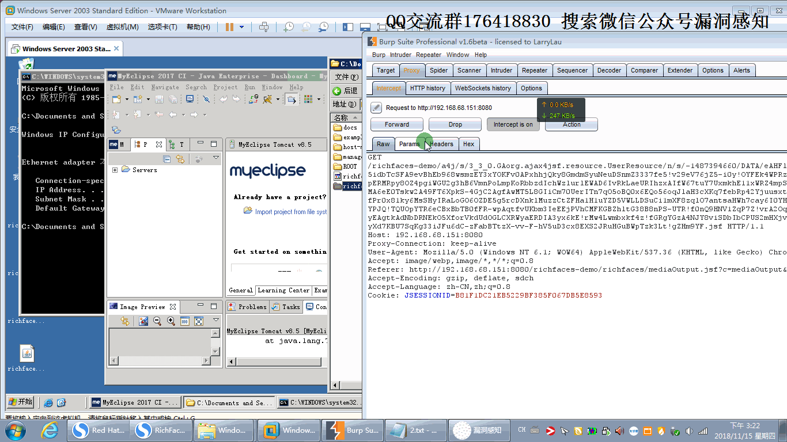
Task: Click the Drop button in Burp Intercept
Action: pos(455,124)
